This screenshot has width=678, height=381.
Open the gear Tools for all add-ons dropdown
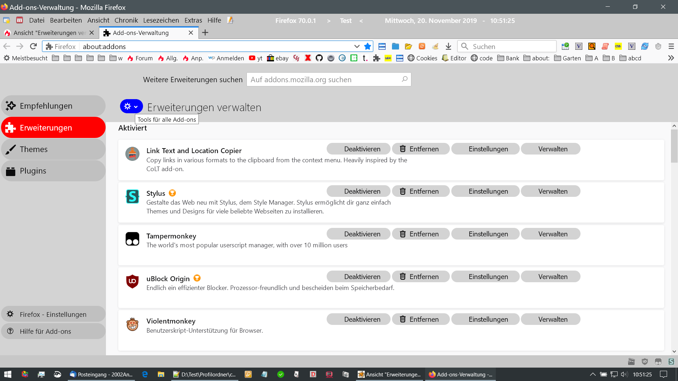click(x=131, y=106)
